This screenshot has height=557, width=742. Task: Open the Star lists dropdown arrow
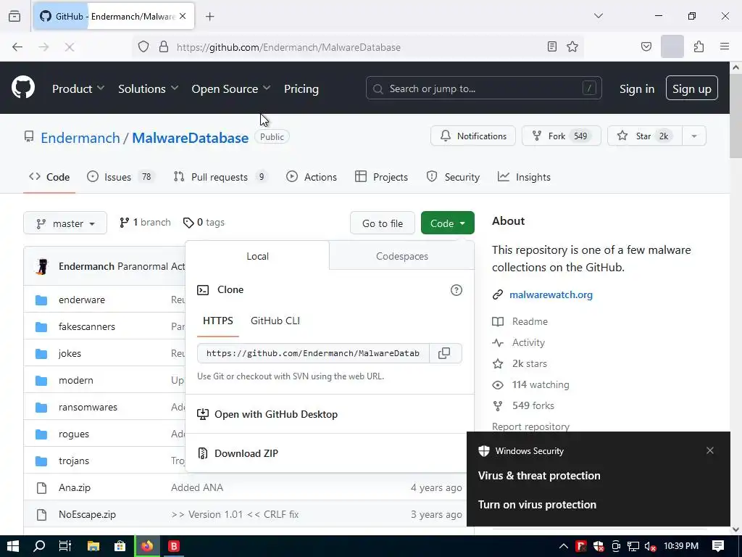(694, 136)
